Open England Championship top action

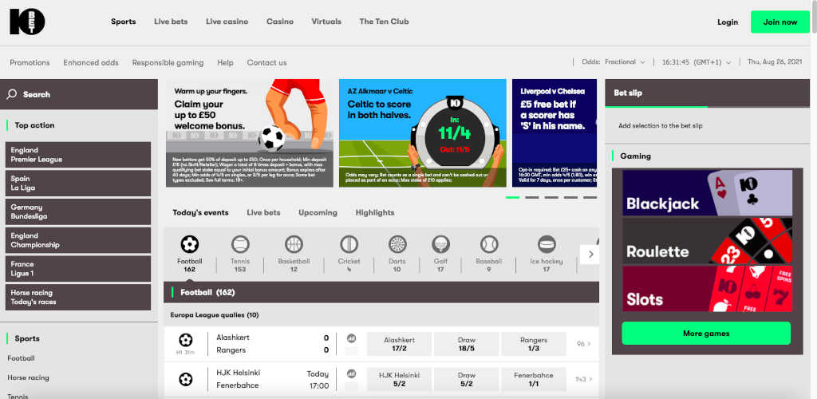[x=78, y=240]
